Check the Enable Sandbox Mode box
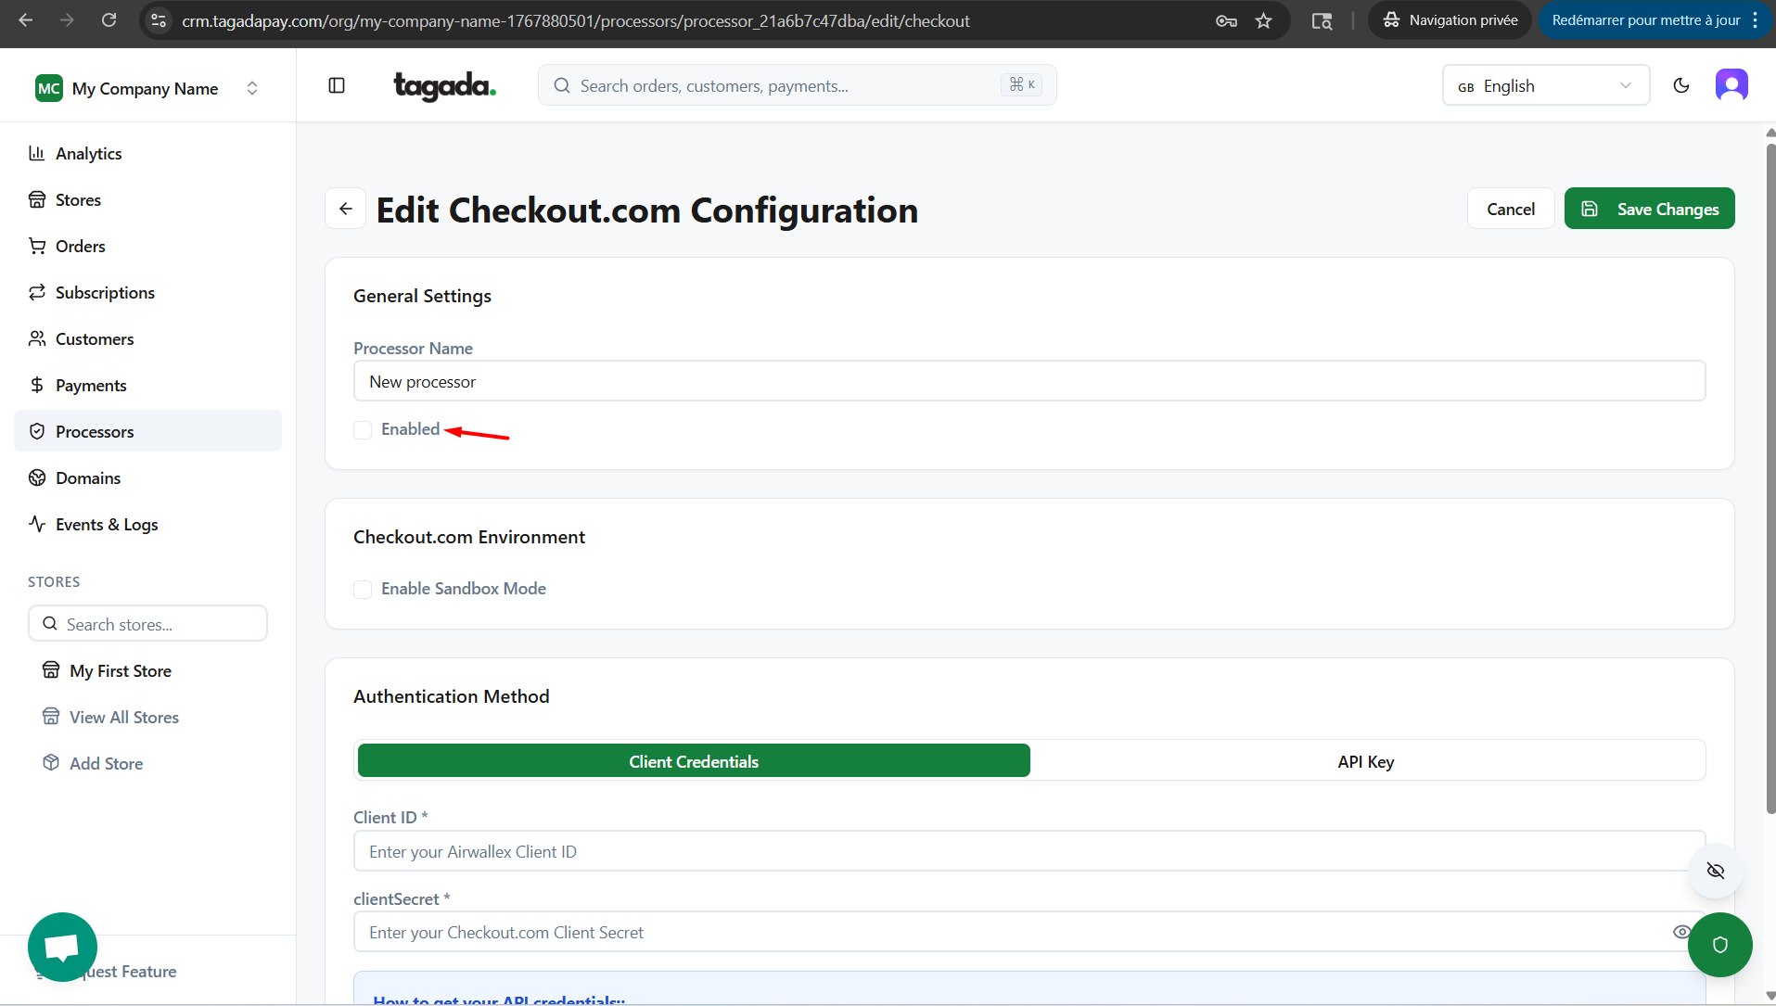 click(x=363, y=590)
